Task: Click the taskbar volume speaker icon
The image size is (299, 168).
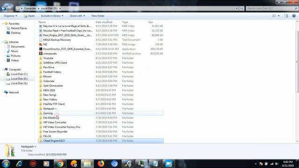Action: coord(277,164)
